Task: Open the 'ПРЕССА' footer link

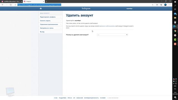Action: (x=70, y=98)
